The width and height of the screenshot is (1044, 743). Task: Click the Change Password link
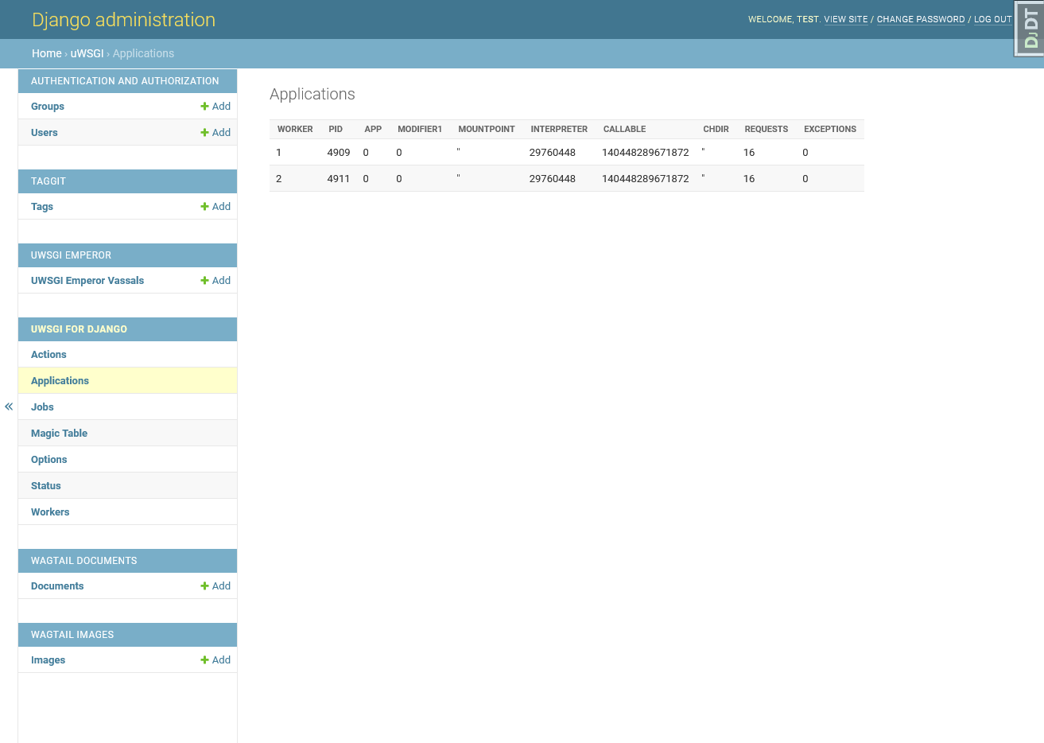click(921, 19)
